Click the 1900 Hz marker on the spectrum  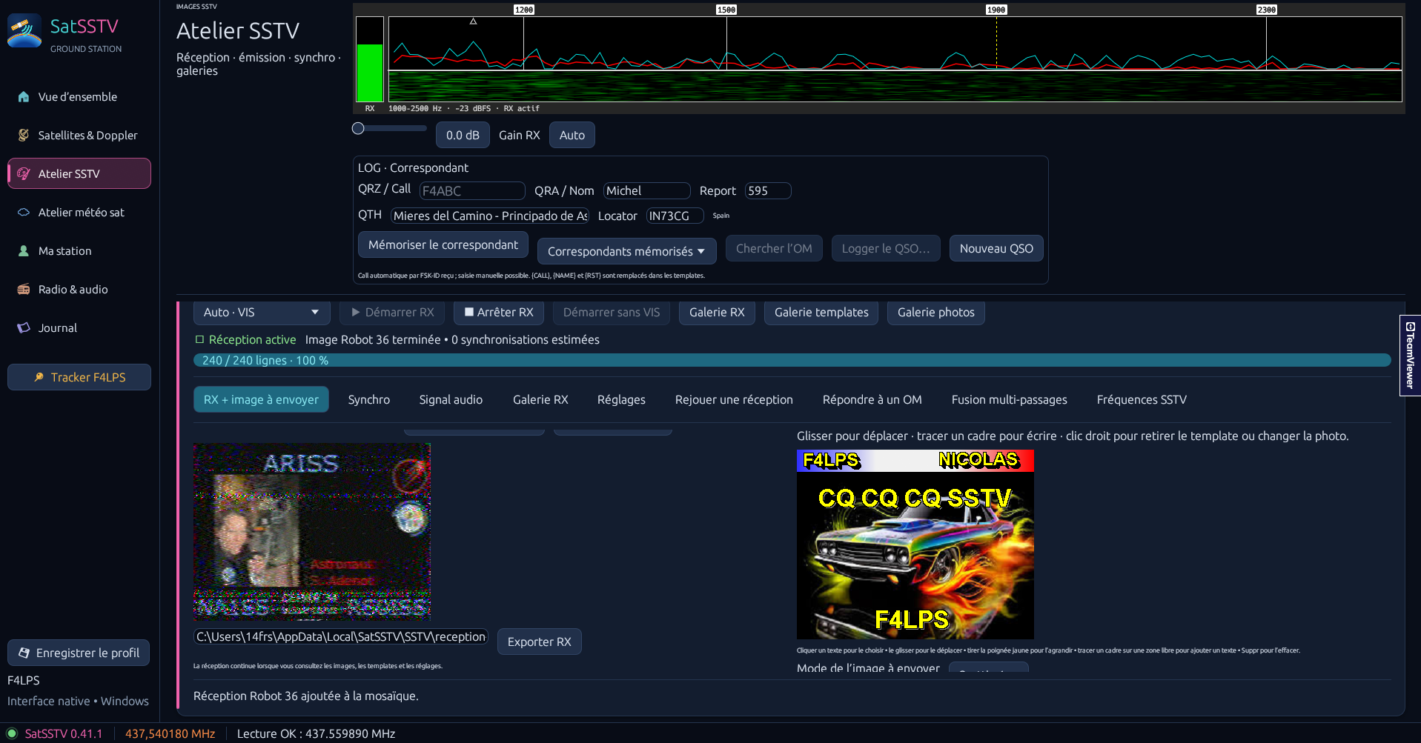[996, 10]
